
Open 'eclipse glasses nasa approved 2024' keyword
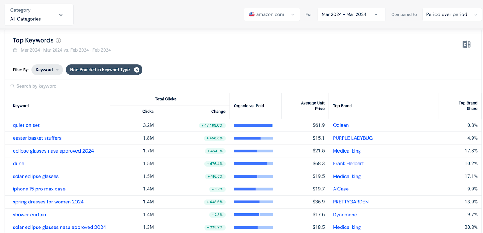pyautogui.click(x=53, y=151)
